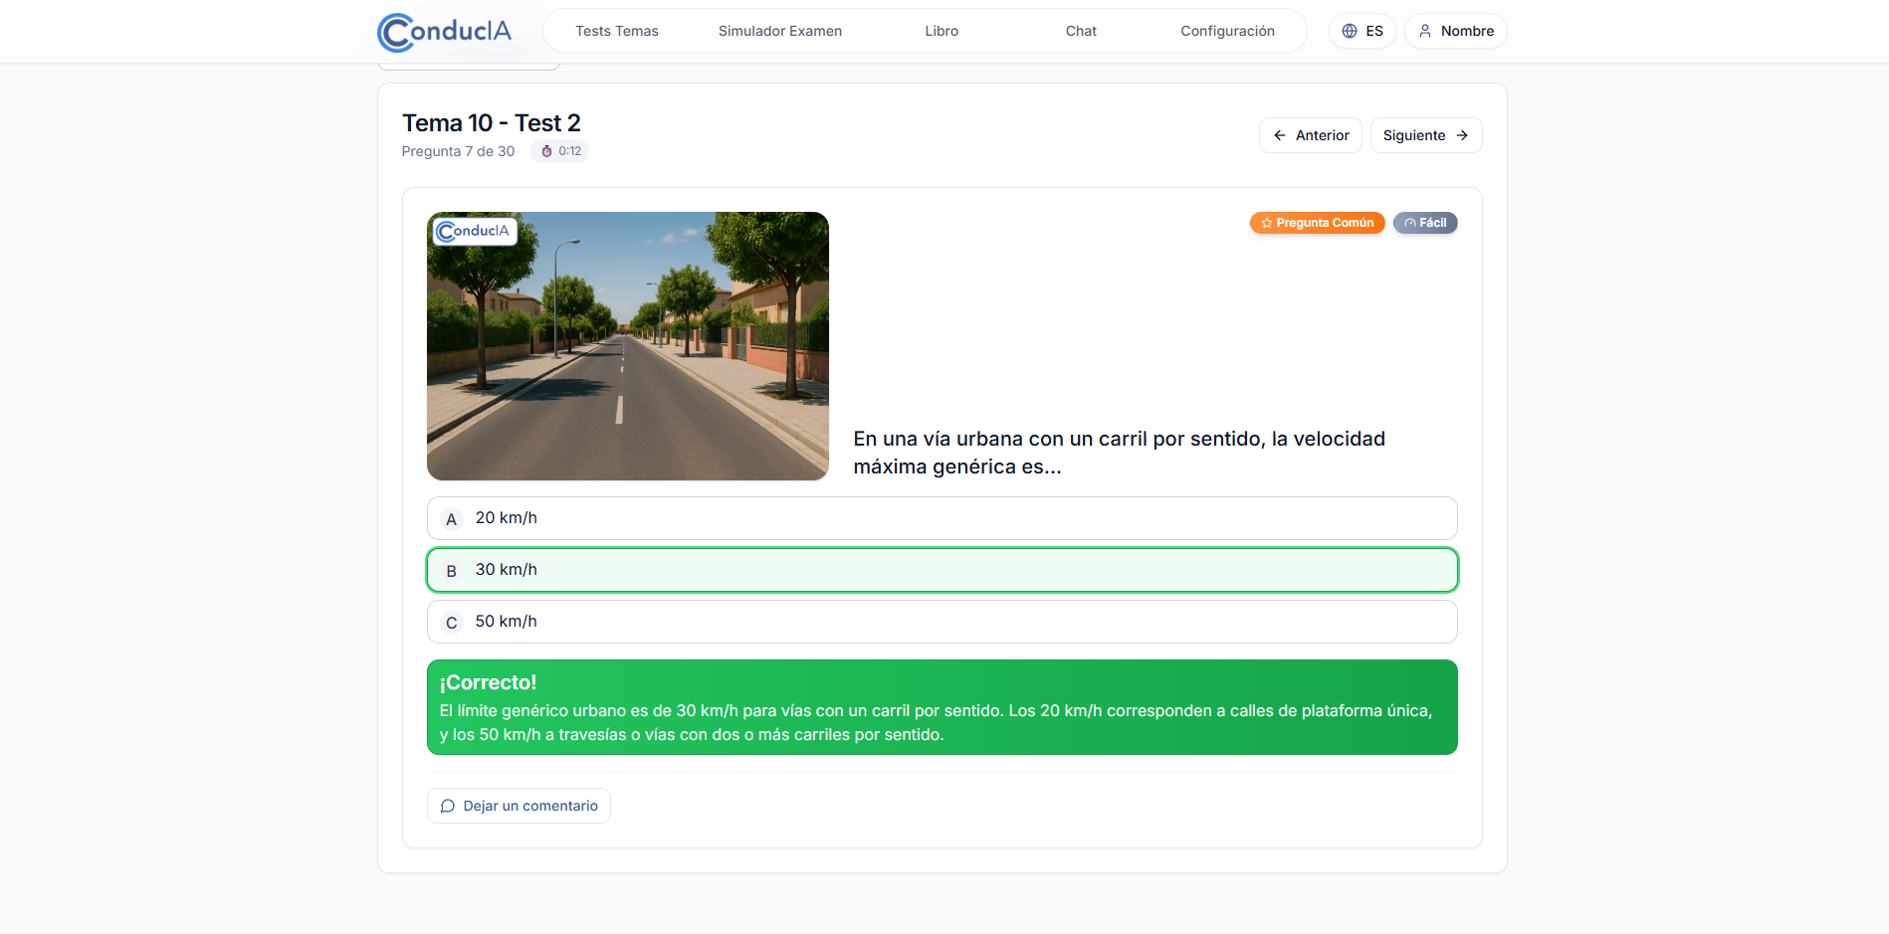Open the ES language selector
Image resolution: width=1889 pixels, height=934 pixels.
coord(1363,31)
